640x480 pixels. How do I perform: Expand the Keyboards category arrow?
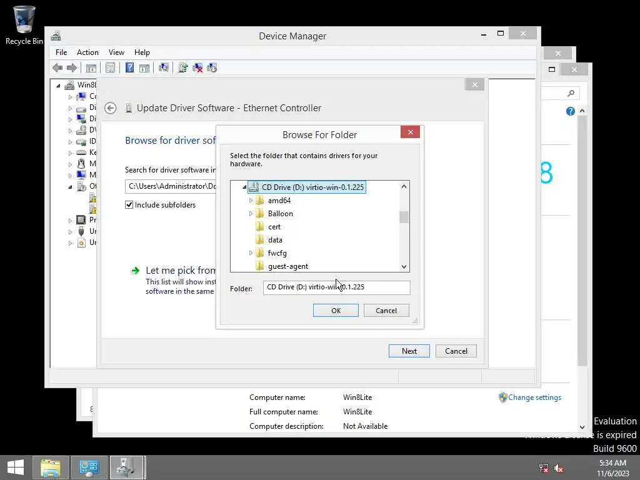pyautogui.click(x=70, y=153)
